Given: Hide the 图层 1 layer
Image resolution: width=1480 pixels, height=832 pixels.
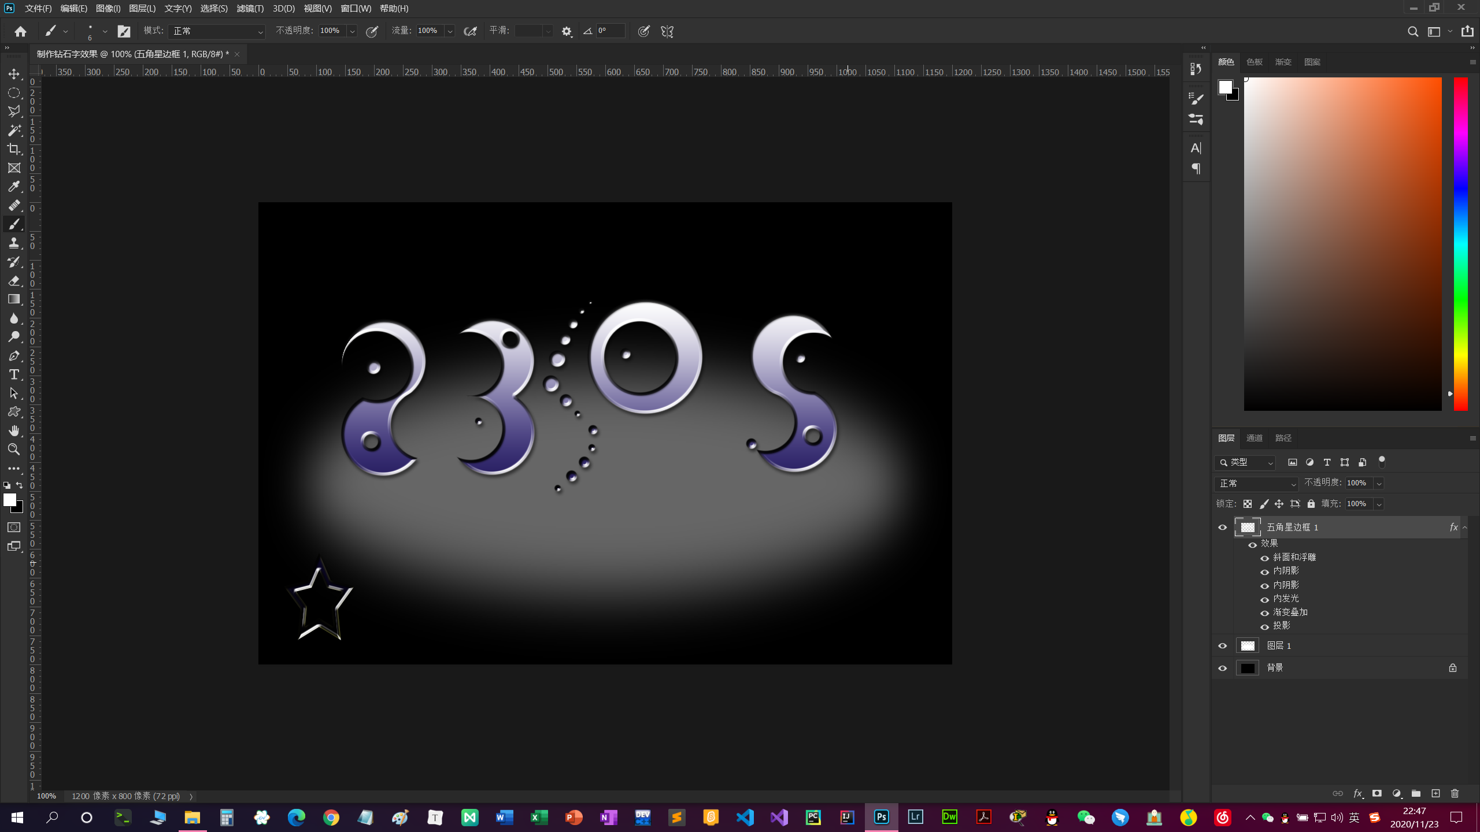Looking at the screenshot, I should [x=1222, y=646].
